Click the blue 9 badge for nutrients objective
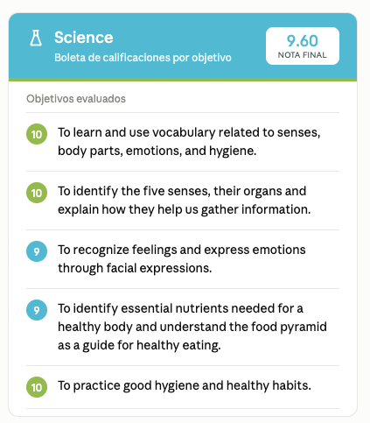 (x=37, y=310)
